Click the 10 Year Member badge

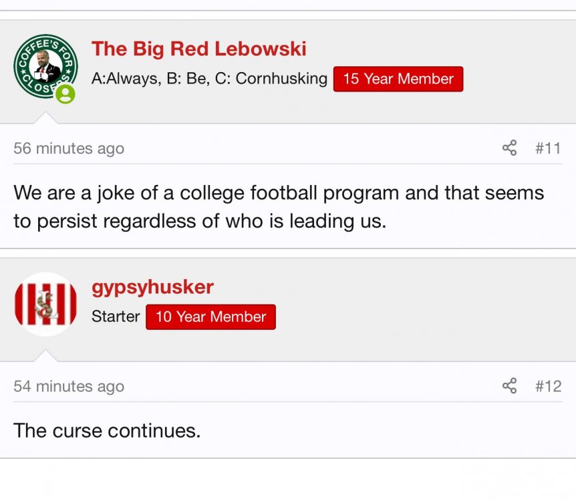click(210, 317)
